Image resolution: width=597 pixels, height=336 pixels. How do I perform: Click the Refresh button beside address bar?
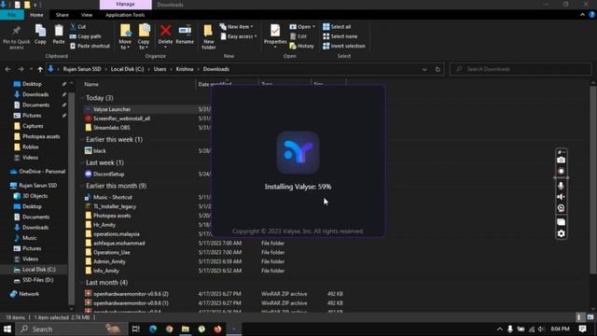[x=437, y=69]
